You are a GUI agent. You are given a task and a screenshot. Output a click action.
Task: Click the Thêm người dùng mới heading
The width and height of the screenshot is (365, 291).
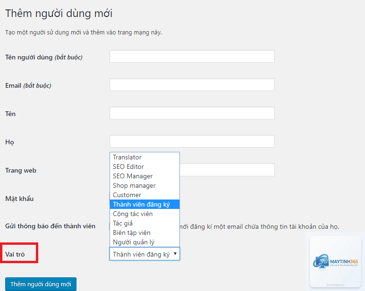[x=59, y=14]
